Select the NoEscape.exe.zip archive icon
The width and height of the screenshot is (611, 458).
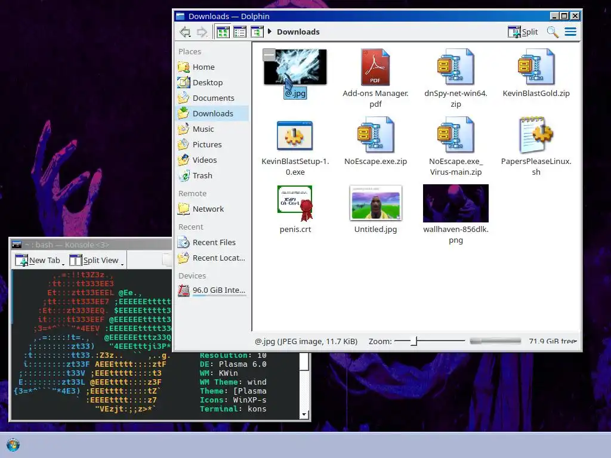coord(375,135)
